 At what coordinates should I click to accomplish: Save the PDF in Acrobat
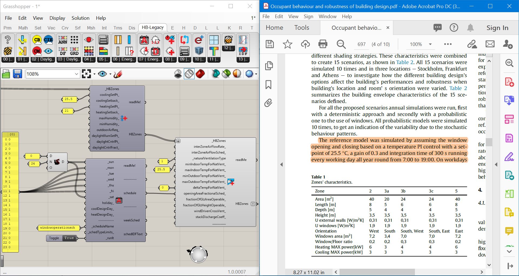(x=270, y=44)
